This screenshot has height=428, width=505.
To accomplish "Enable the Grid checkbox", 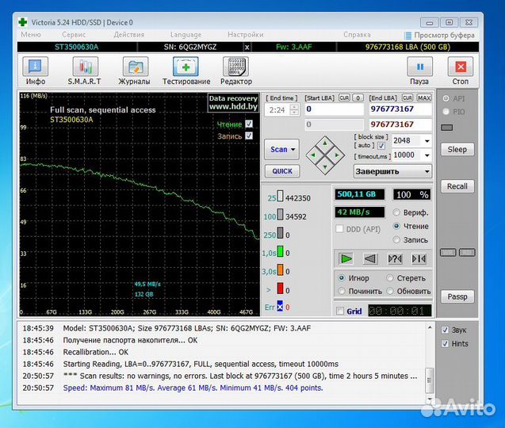I will tap(341, 311).
